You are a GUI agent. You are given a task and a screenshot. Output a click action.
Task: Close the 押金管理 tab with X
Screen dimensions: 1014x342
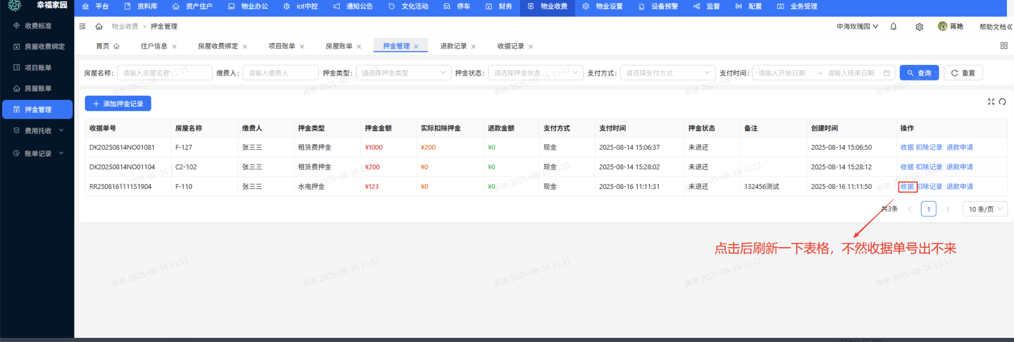416,46
